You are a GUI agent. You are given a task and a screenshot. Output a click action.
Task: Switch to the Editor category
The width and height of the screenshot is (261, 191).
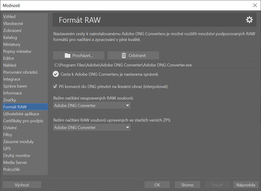25,58
